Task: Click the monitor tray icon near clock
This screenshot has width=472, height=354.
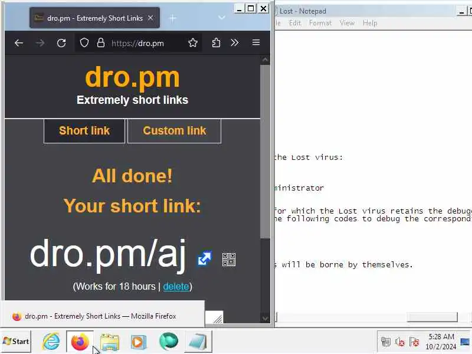Action: [465, 342]
